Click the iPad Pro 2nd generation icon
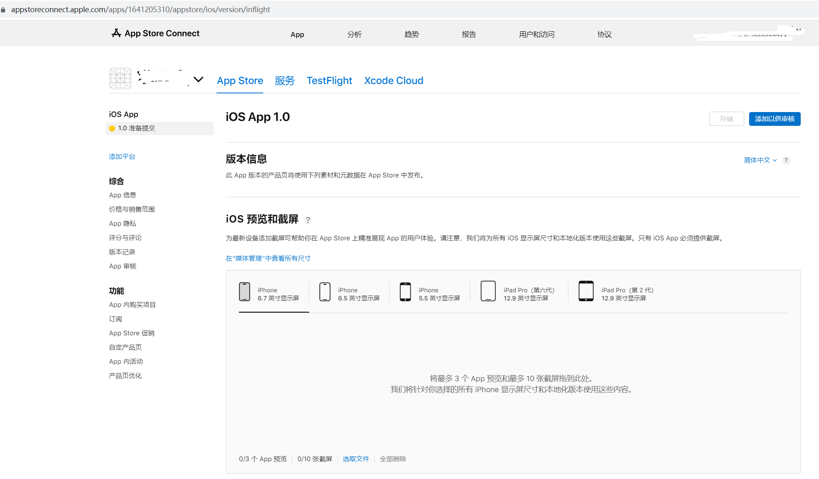The width and height of the screenshot is (819, 479). 586,291
